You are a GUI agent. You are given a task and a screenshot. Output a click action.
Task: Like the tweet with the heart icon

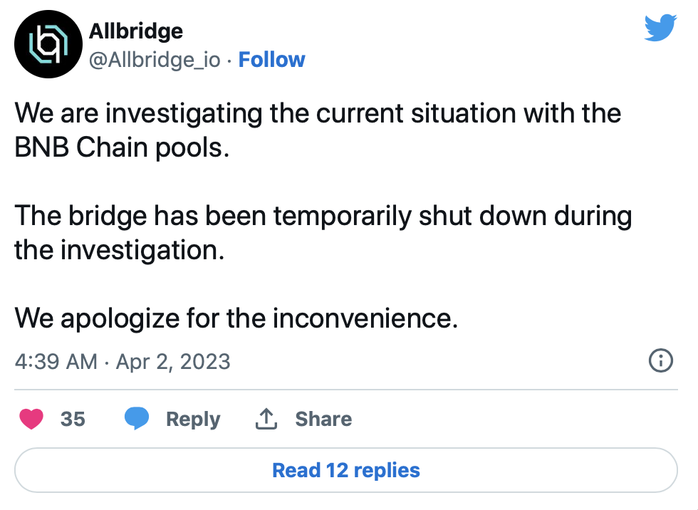31,419
